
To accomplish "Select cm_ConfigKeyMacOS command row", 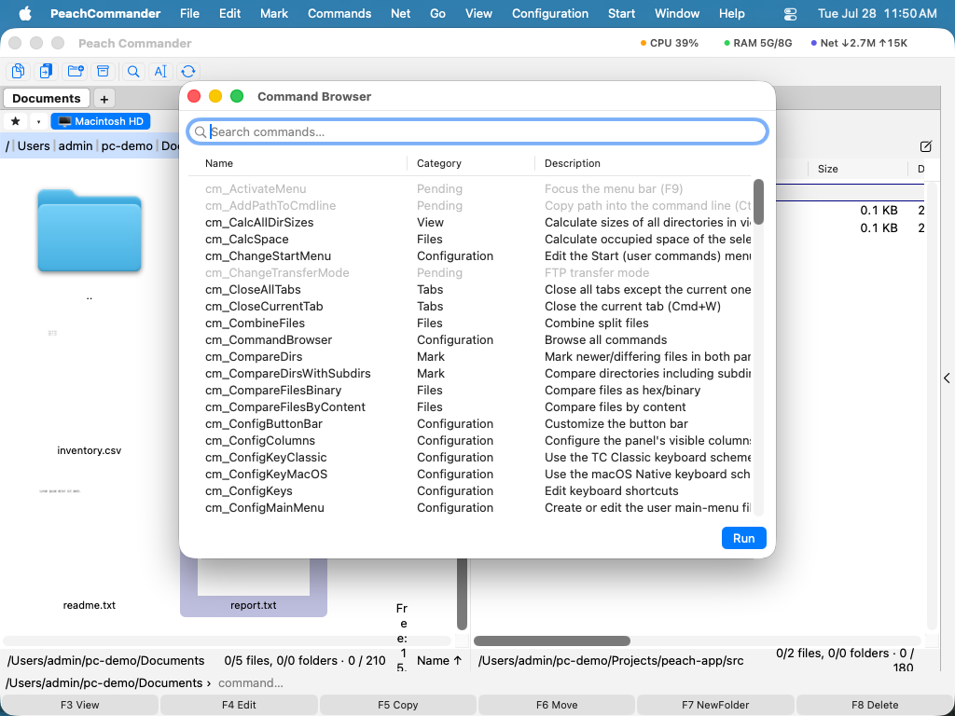I will point(470,474).
